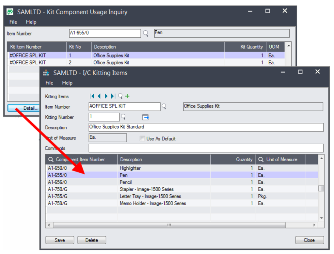Click the Office Supplies Kit Standard description field
The width and height of the screenshot is (334, 254).
pyautogui.click(x=206, y=127)
